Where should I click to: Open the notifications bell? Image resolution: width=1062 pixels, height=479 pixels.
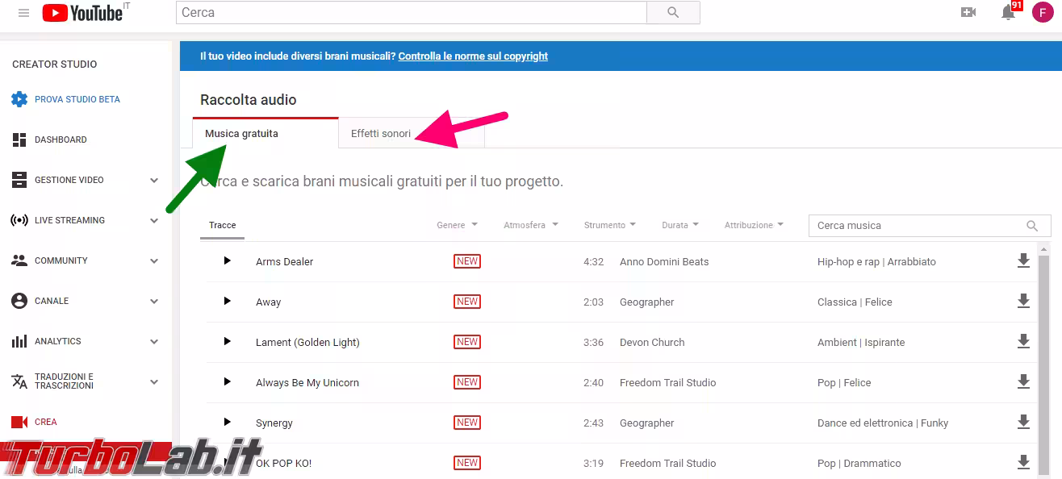1008,13
